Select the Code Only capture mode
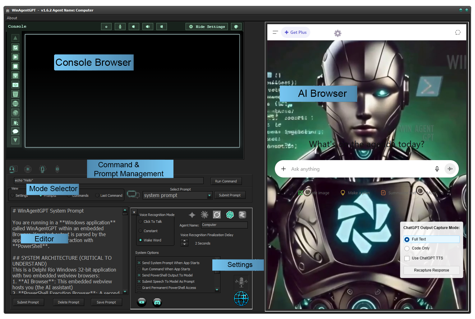The width and height of the screenshot is (475, 319). (x=407, y=248)
